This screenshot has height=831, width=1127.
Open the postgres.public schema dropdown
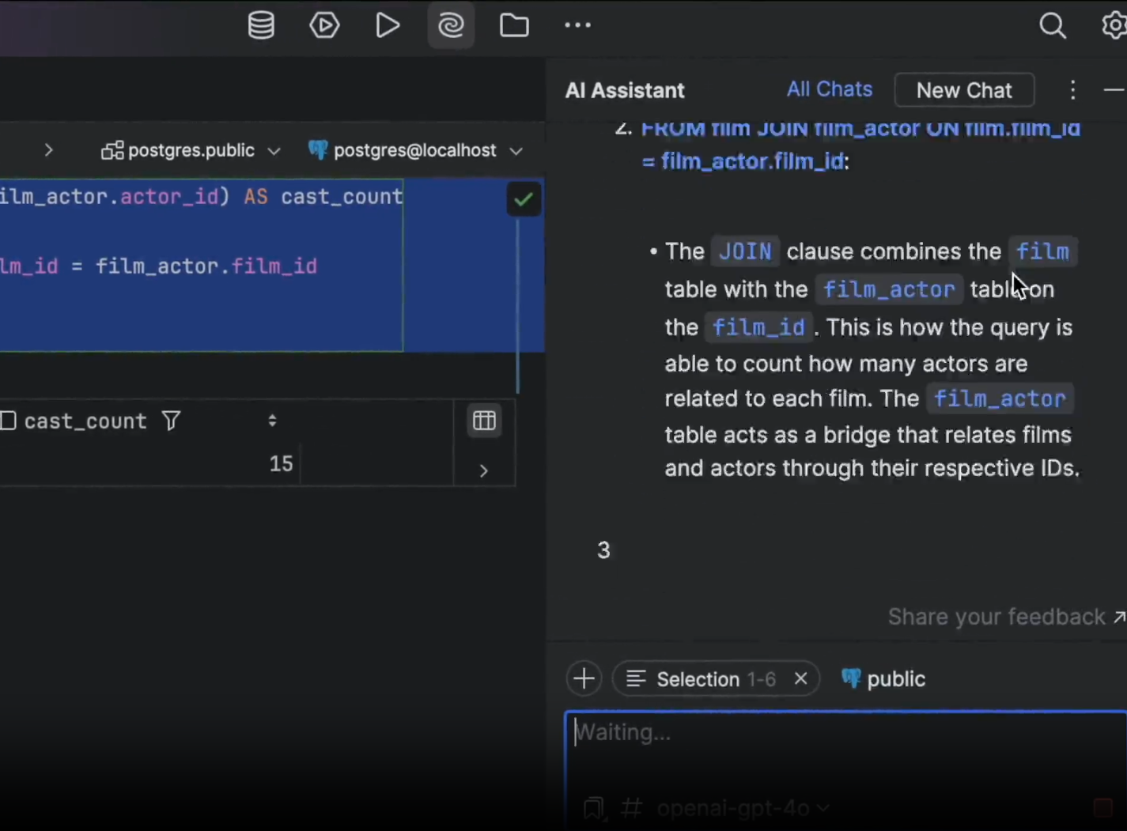pyautogui.click(x=191, y=150)
